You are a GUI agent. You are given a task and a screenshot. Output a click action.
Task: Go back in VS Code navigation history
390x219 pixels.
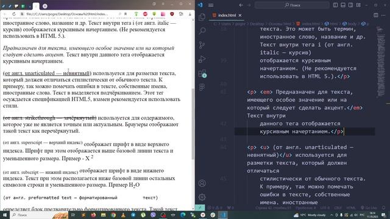click(241, 5)
